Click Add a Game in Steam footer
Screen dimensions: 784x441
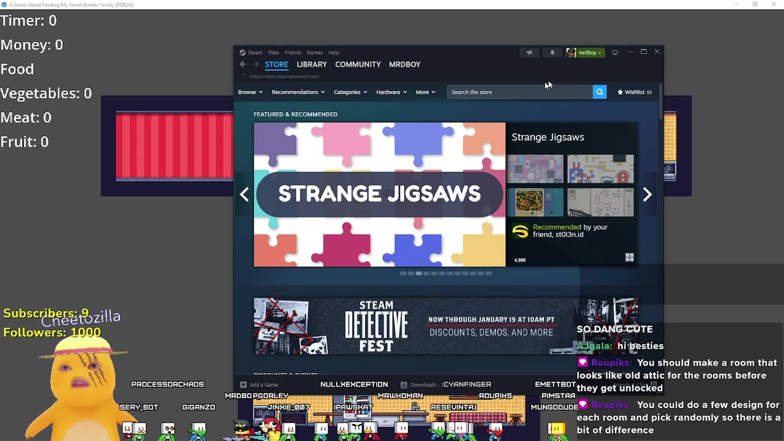coord(259,385)
